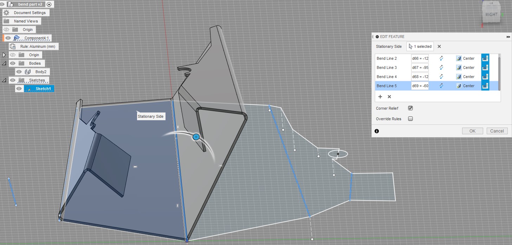The image size is (512, 245).
Task: Enable Override Rules
Action: 410,119
